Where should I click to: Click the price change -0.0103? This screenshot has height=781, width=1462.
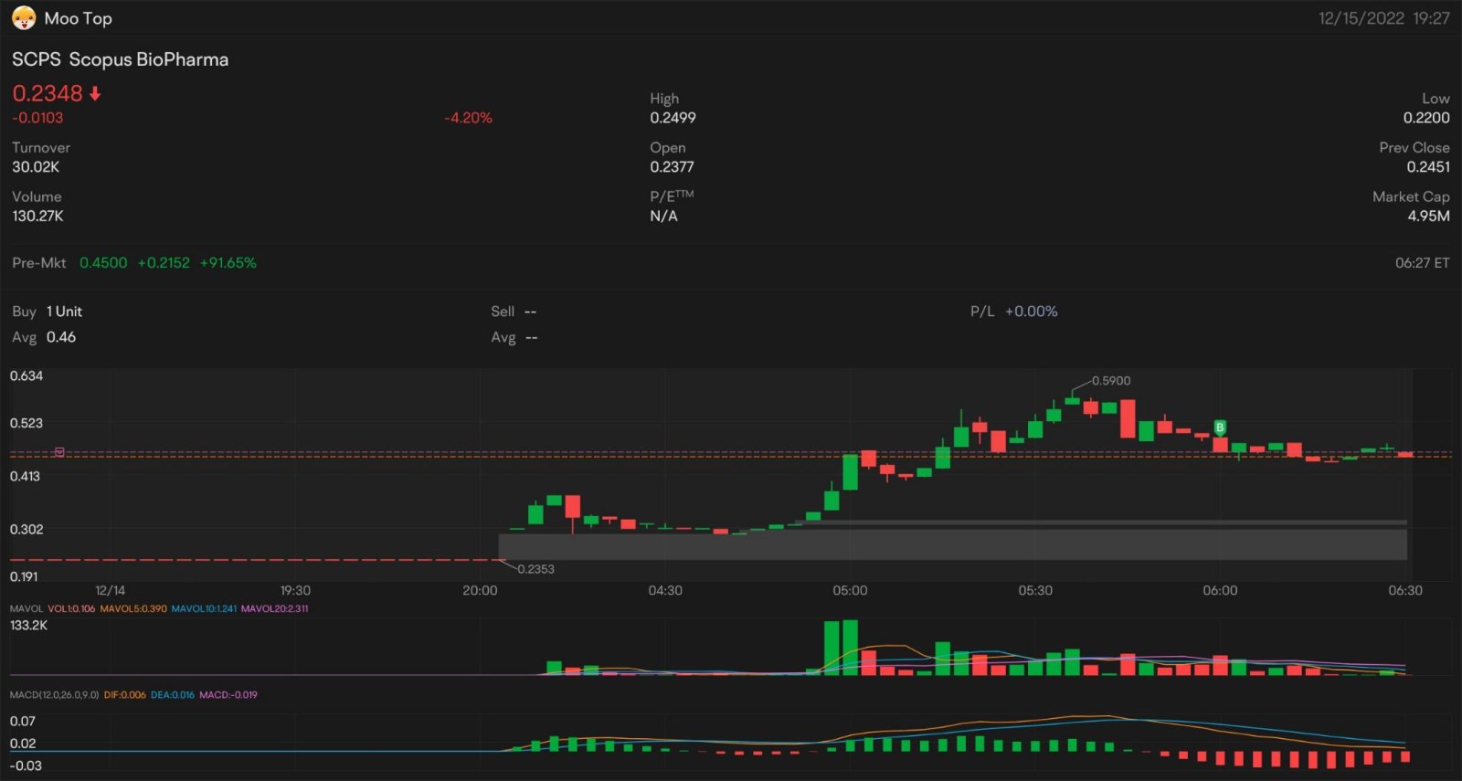37,118
